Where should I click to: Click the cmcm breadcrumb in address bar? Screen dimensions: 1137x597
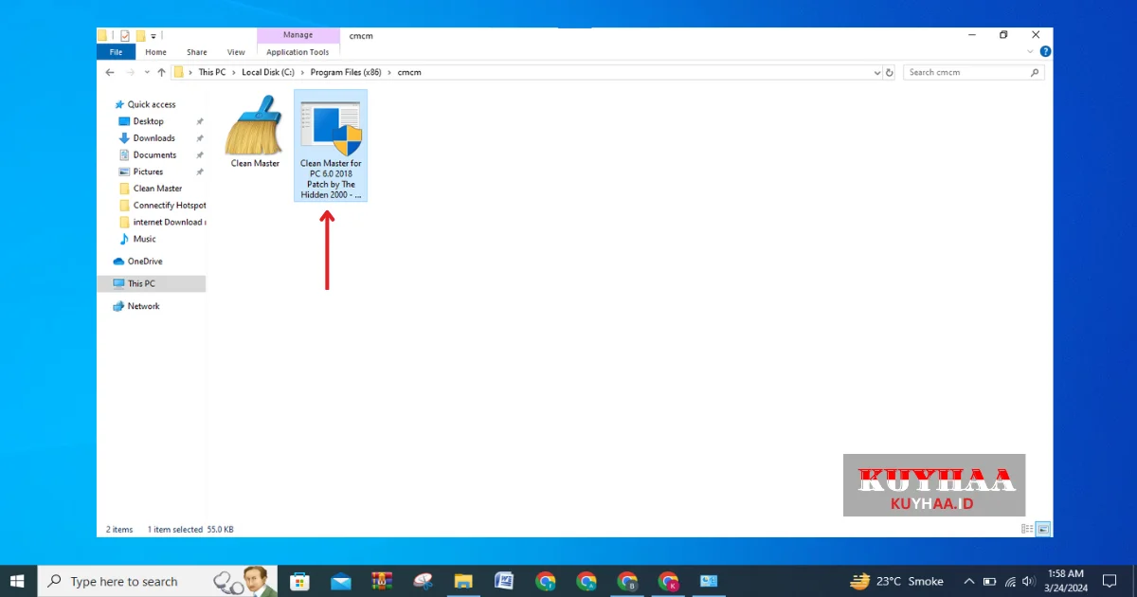pyautogui.click(x=409, y=72)
